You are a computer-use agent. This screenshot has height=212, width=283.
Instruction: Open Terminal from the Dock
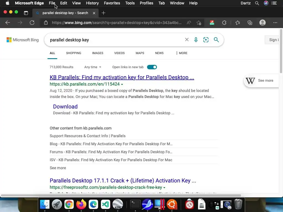point(135,204)
